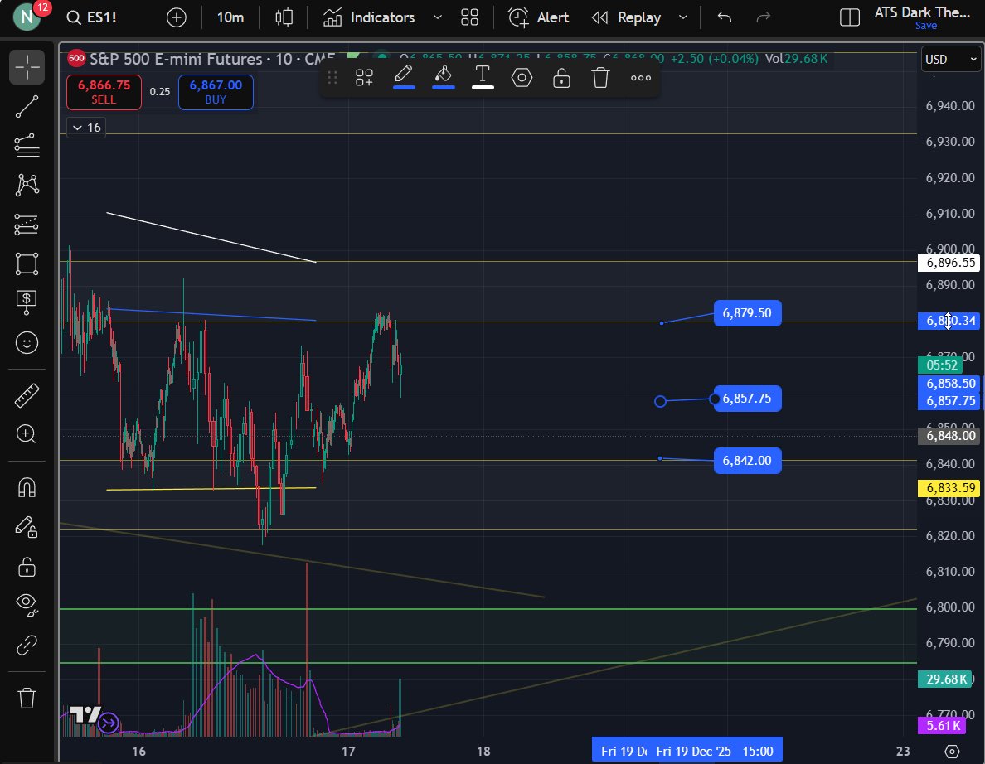Change the line color pencil swatch
985x764 pixels.
click(x=404, y=78)
